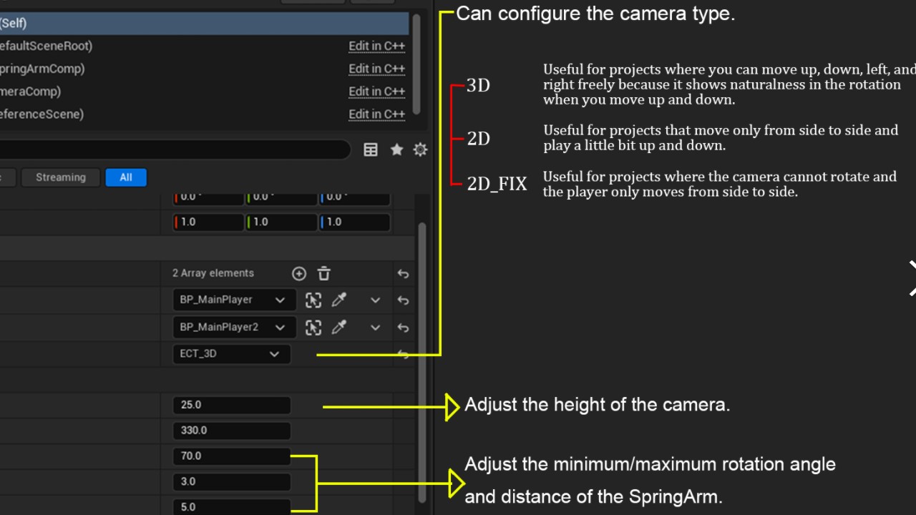Select the All filter tab
This screenshot has width=916, height=515.
tap(126, 177)
